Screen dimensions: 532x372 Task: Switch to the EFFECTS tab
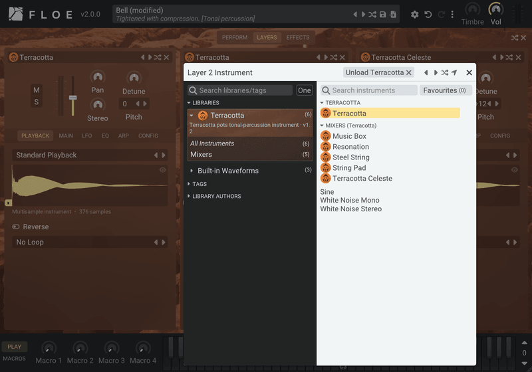point(297,38)
